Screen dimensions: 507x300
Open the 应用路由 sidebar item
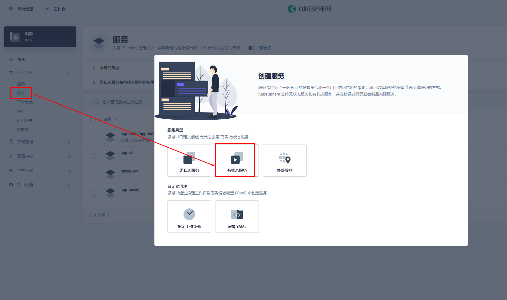(x=25, y=121)
